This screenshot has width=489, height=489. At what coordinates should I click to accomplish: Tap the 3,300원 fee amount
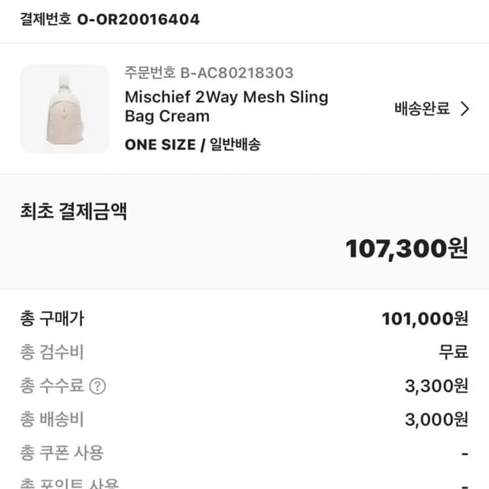[x=436, y=386]
